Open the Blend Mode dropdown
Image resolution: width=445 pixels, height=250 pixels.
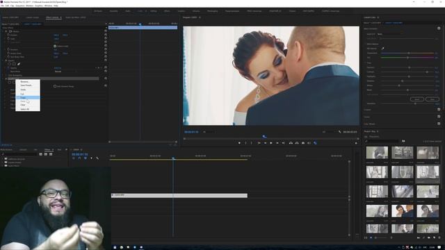tap(66, 72)
